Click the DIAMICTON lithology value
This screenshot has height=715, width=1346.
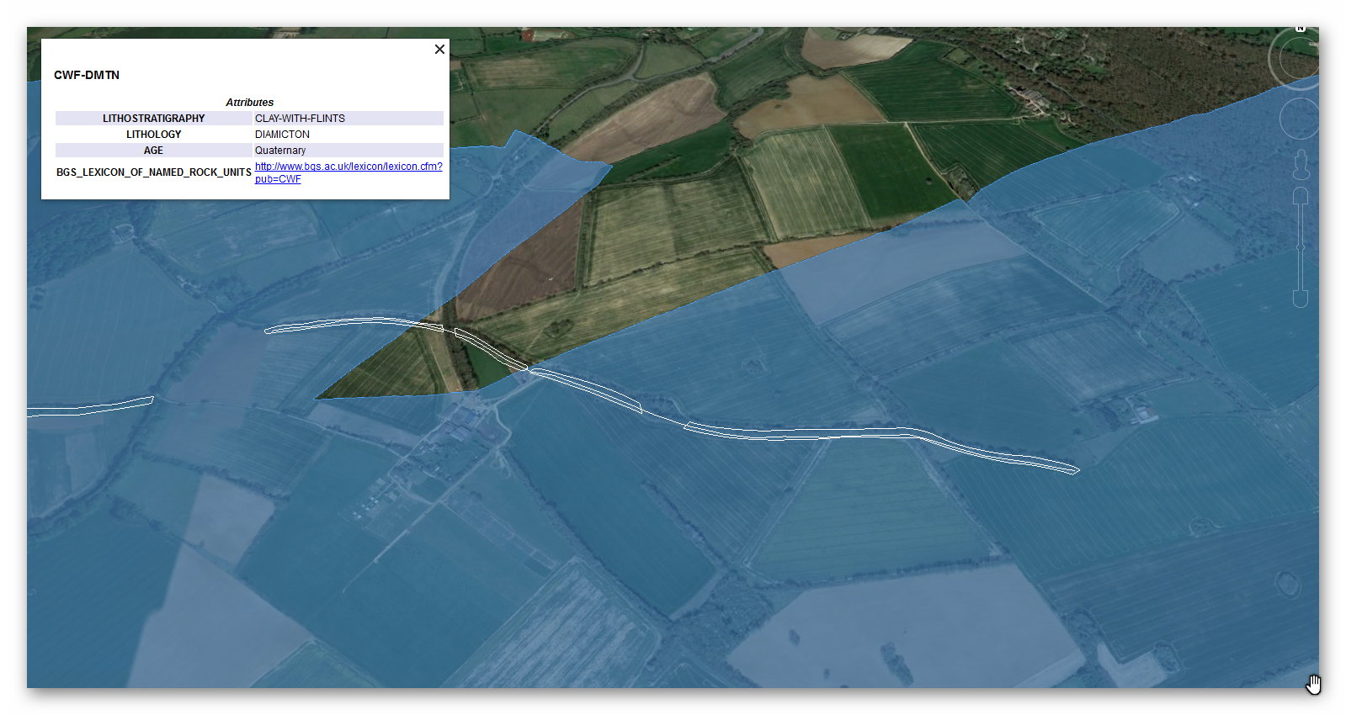tap(282, 135)
